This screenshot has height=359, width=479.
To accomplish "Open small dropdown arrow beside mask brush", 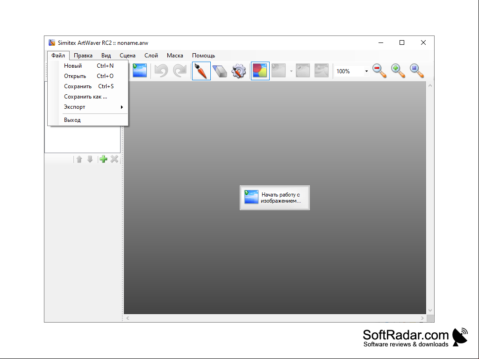I will coord(291,71).
